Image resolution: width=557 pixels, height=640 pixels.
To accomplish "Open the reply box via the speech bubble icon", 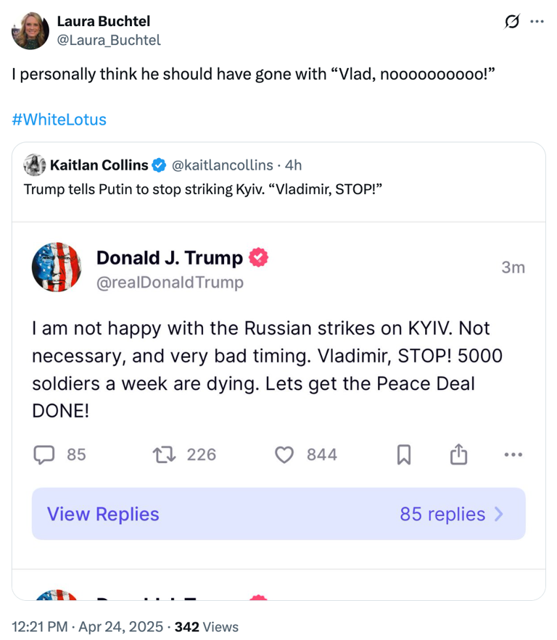I will 45,454.
